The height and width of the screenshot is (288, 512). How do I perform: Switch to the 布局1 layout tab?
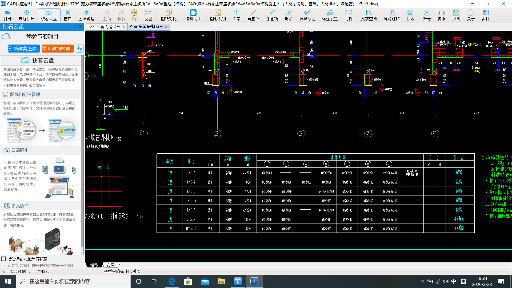(111, 265)
